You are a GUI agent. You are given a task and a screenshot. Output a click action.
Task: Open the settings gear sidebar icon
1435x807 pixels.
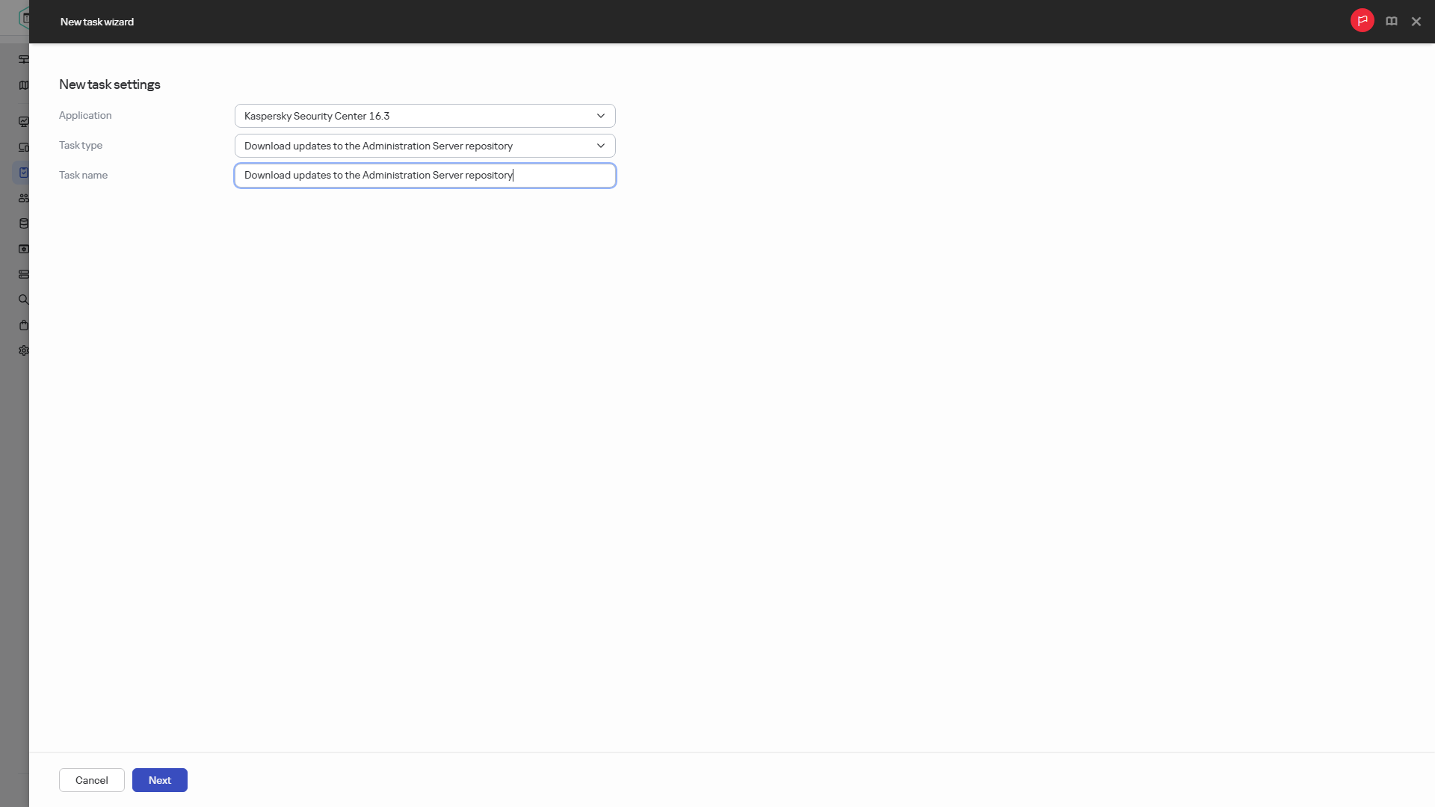click(24, 350)
